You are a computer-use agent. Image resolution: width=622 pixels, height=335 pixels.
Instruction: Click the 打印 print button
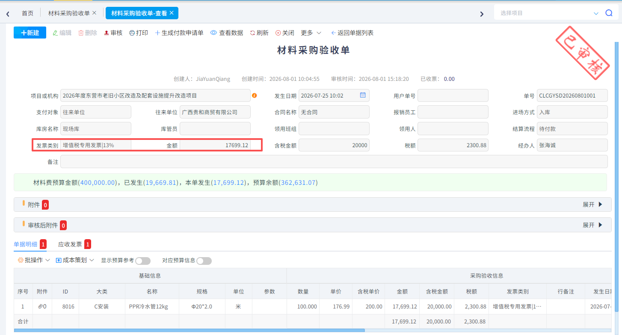pos(139,33)
